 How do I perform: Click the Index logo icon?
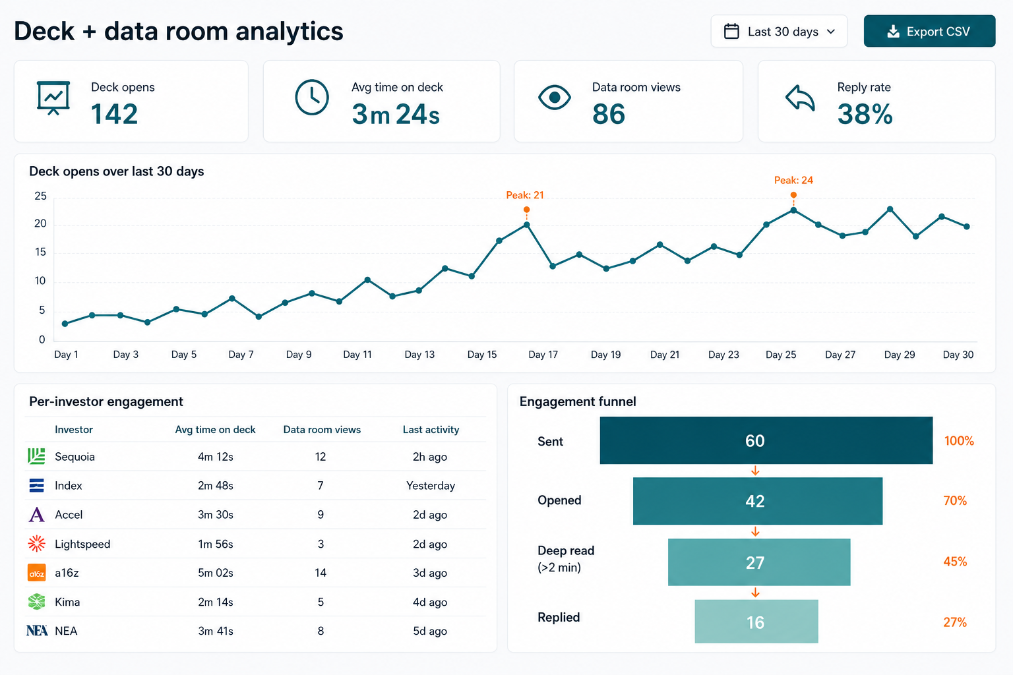tap(37, 486)
